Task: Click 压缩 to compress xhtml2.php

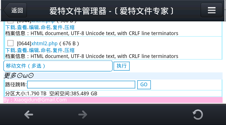Action: point(69,50)
